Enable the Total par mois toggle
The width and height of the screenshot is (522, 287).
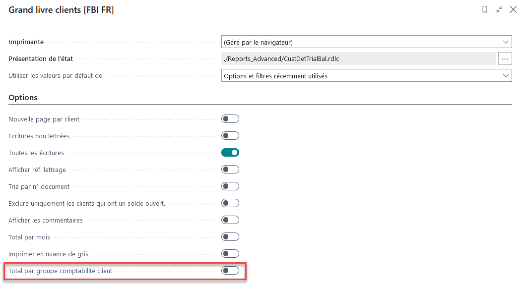click(x=230, y=237)
